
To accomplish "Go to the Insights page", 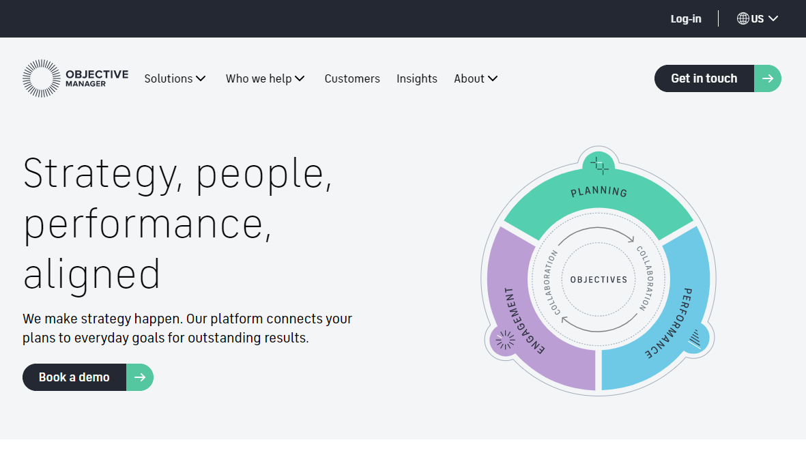I will [x=417, y=78].
